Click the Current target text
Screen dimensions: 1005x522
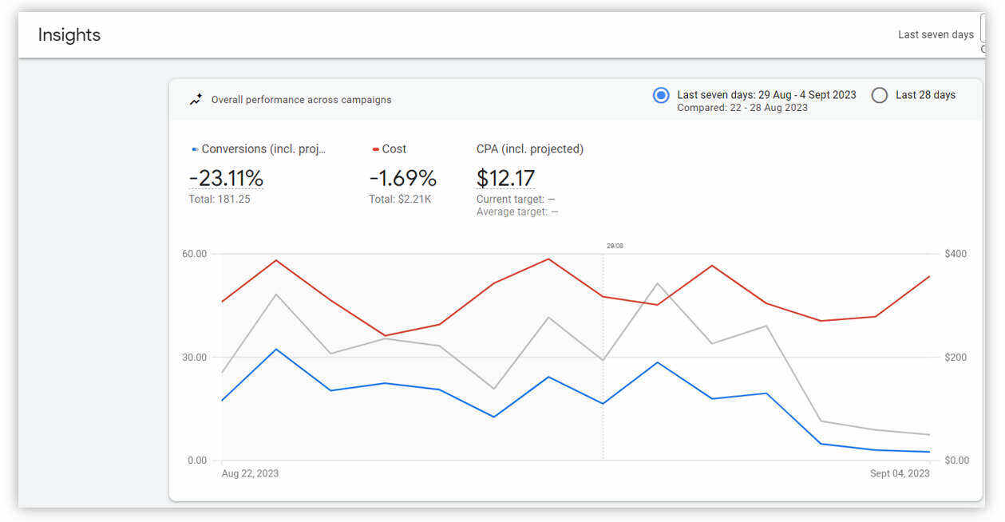[x=516, y=199]
